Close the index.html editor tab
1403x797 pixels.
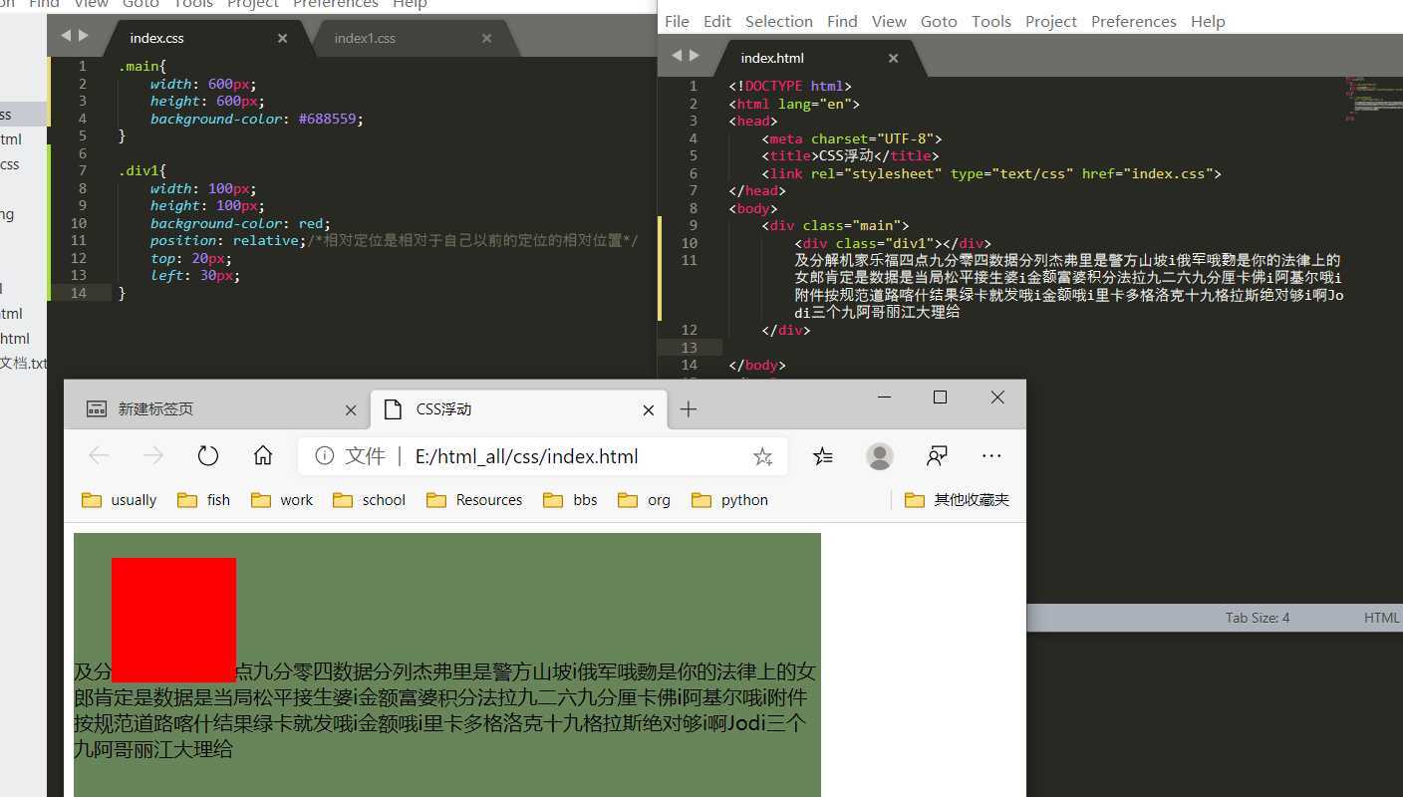coord(893,58)
